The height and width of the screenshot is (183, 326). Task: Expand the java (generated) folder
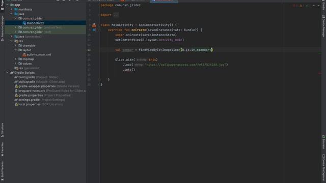tap(11, 37)
